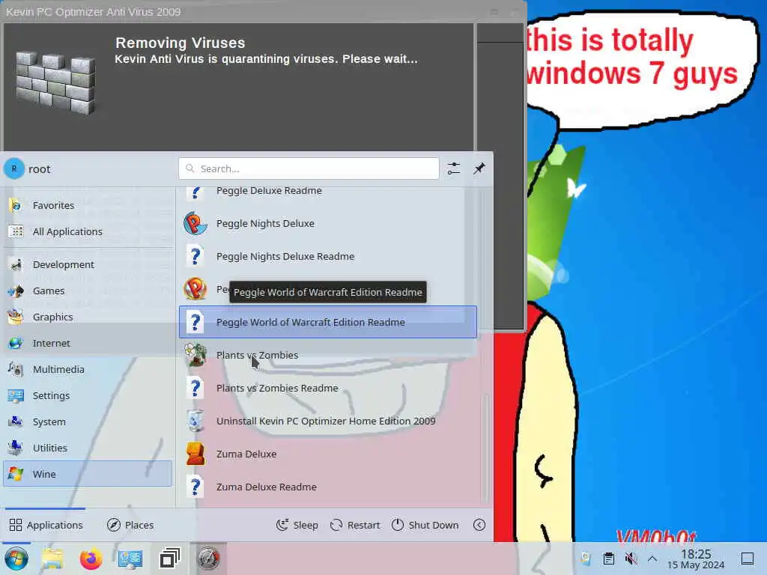Click the Restart button
The image size is (767, 575).
tap(355, 525)
